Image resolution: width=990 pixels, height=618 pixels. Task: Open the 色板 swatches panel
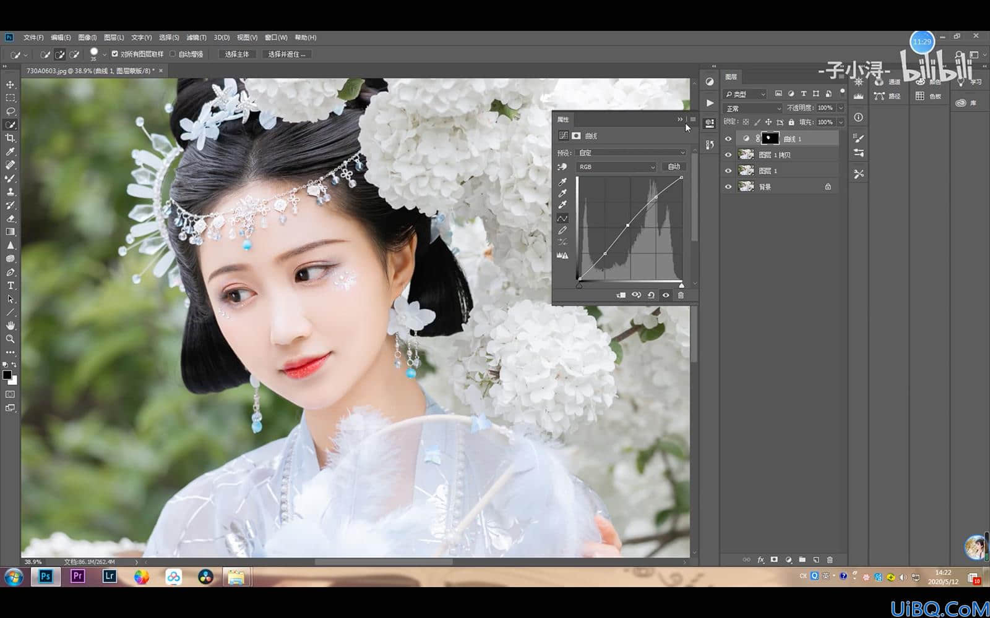[929, 96]
